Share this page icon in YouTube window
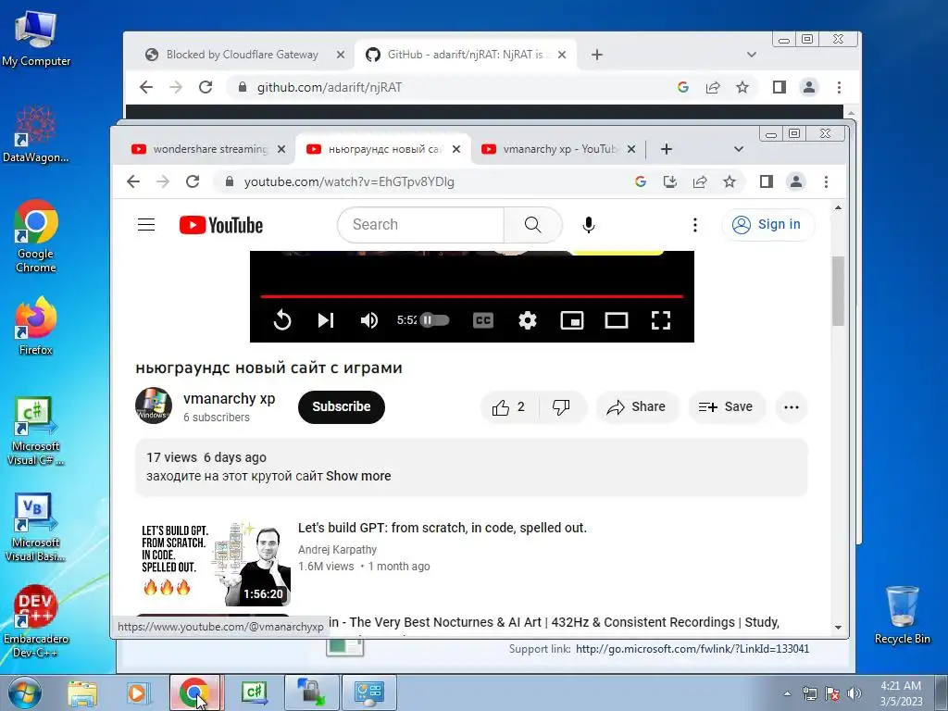The image size is (948, 711). pyautogui.click(x=700, y=181)
